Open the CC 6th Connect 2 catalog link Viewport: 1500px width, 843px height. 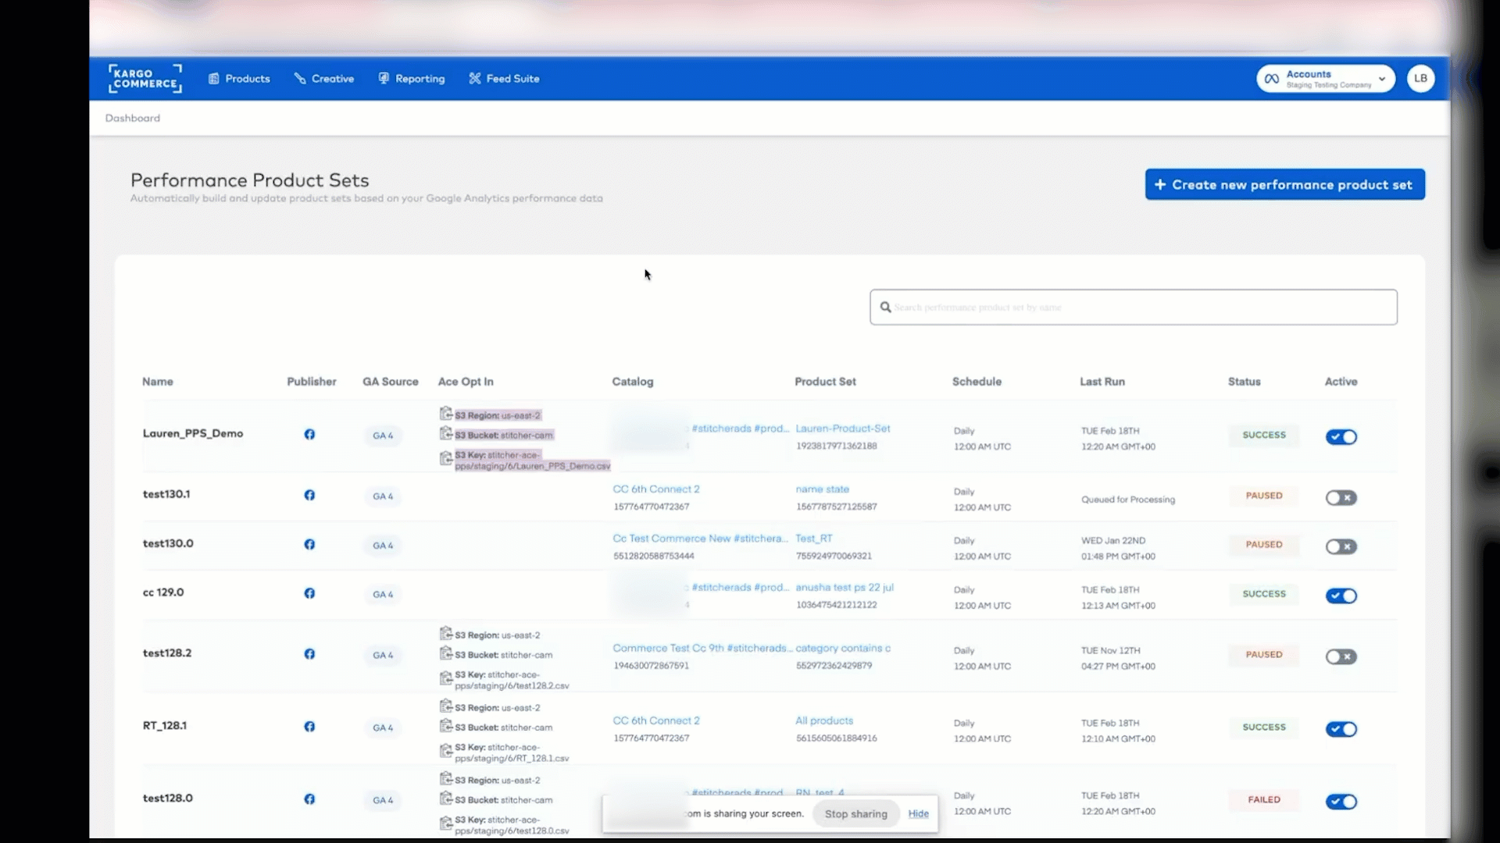click(655, 489)
